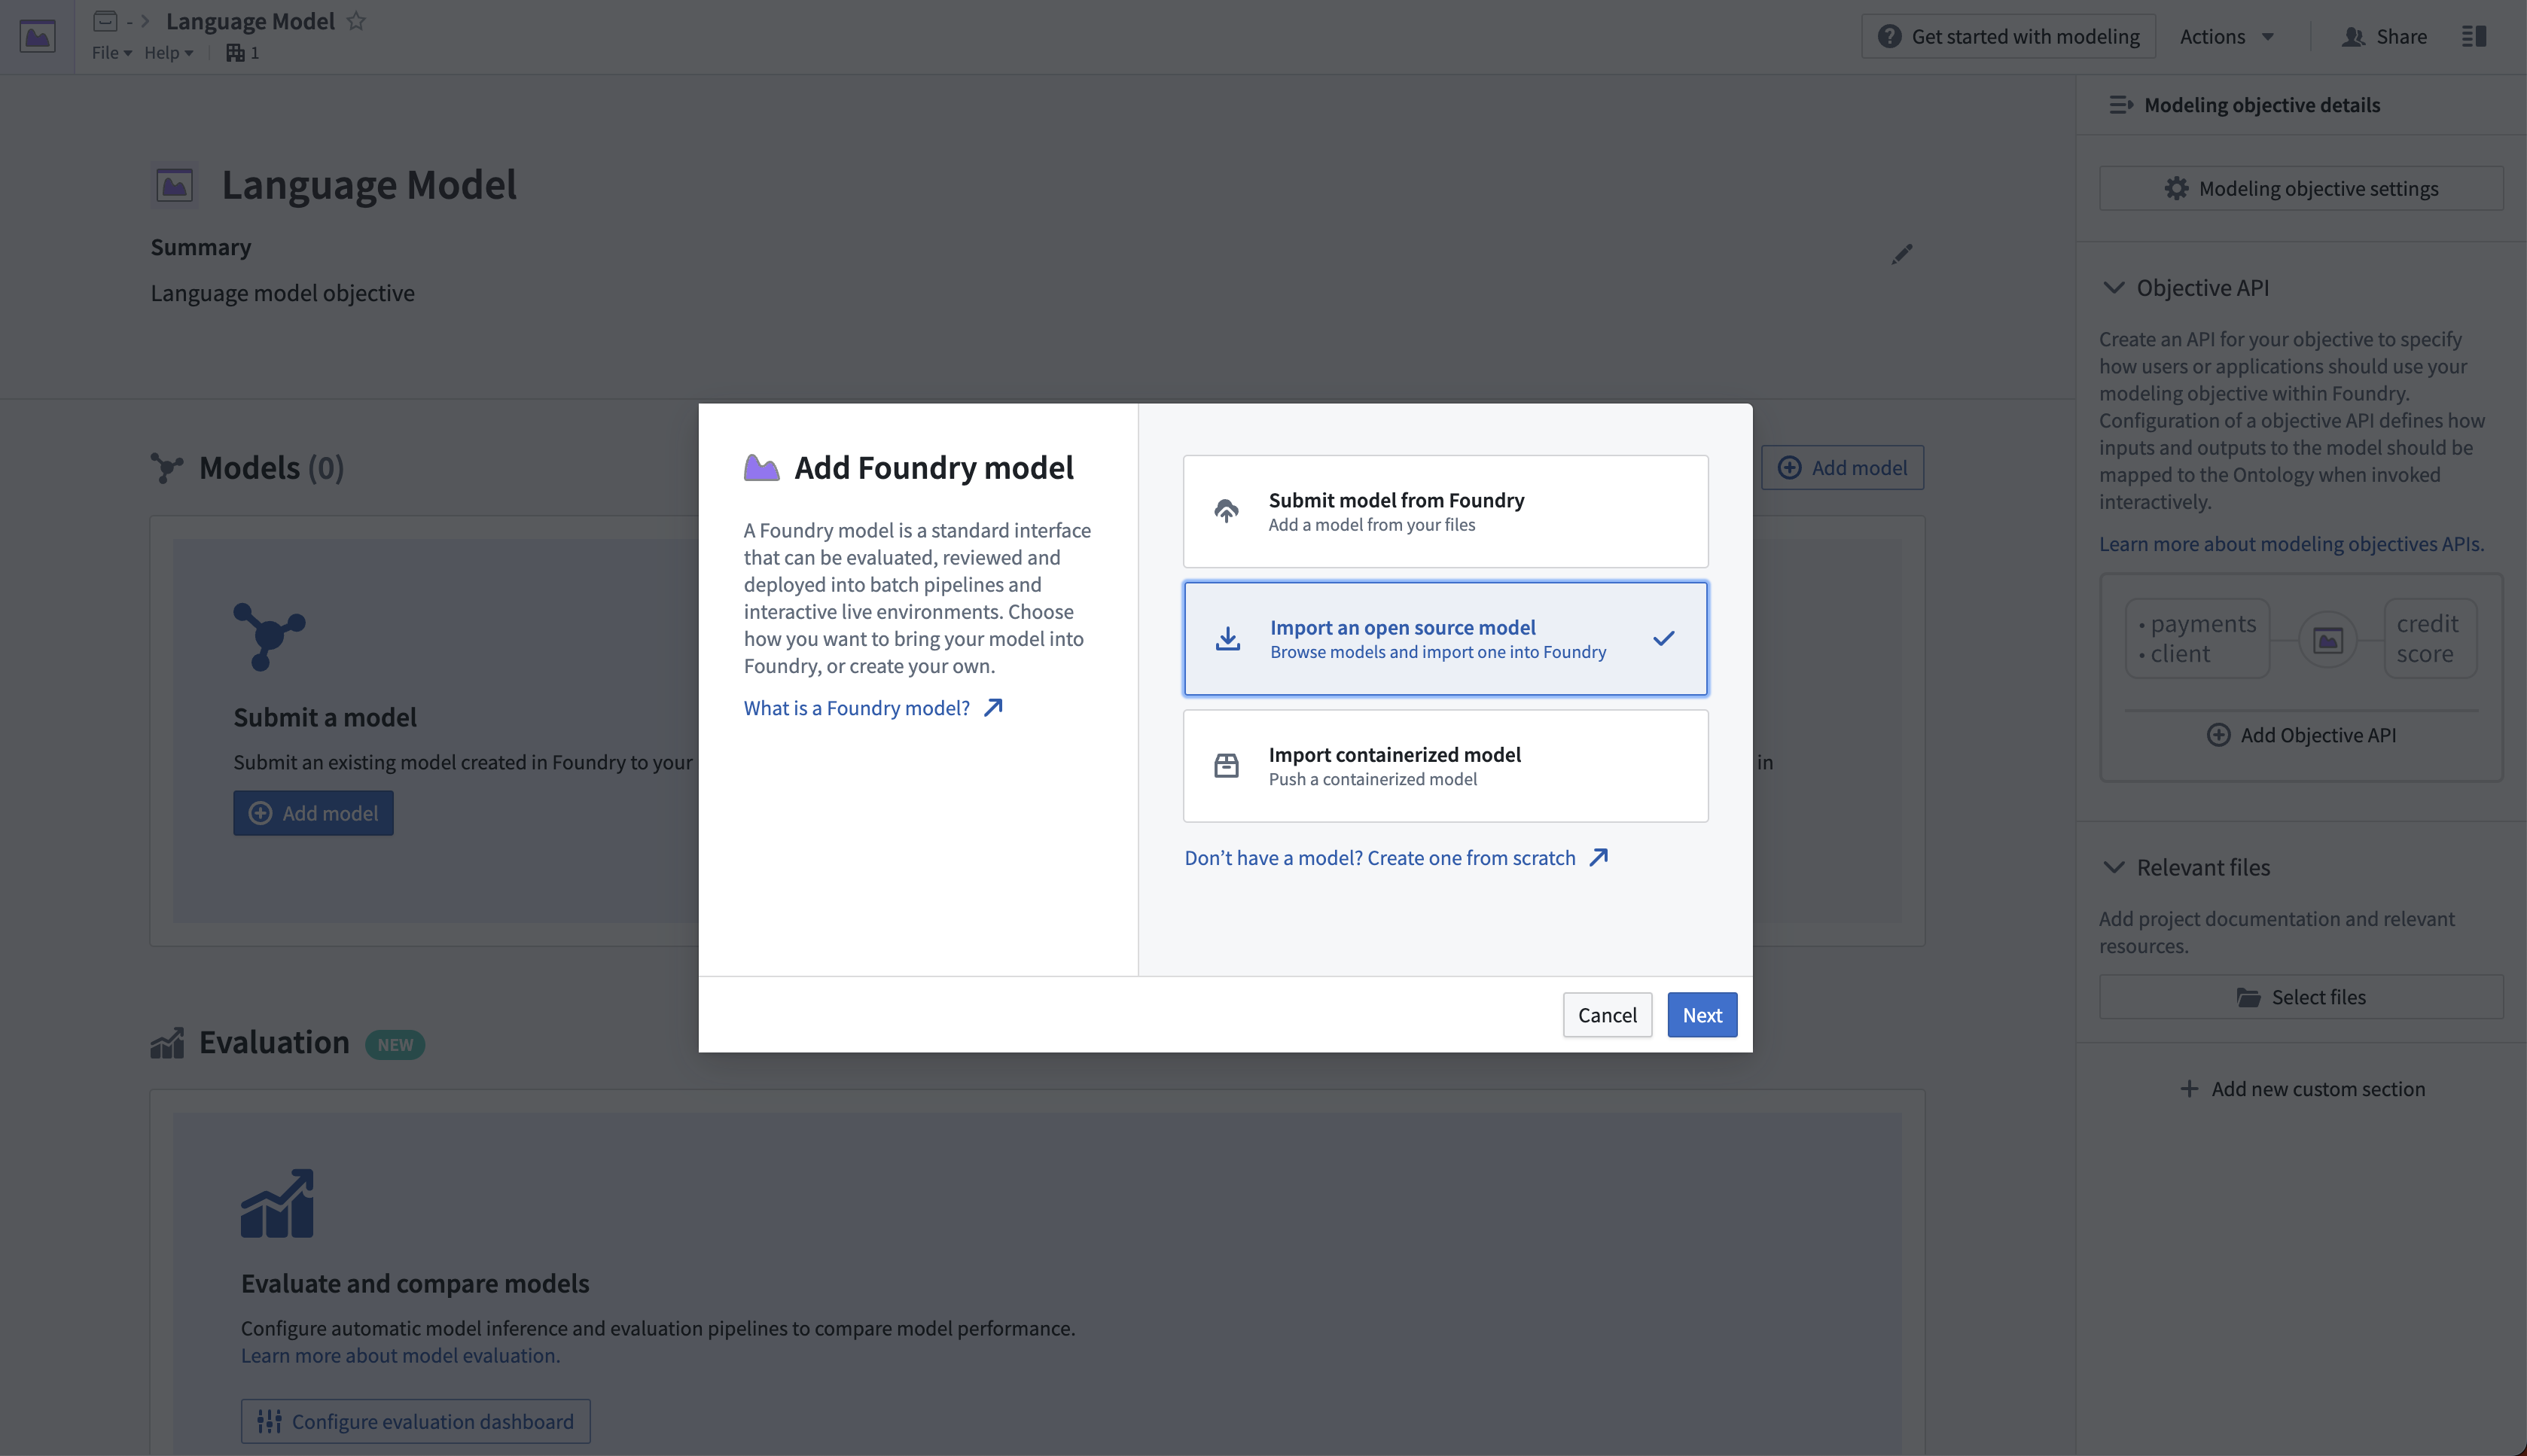Collapse Modeling objective details panel
Viewport: 2527px width, 1456px height.
pos(2121,105)
